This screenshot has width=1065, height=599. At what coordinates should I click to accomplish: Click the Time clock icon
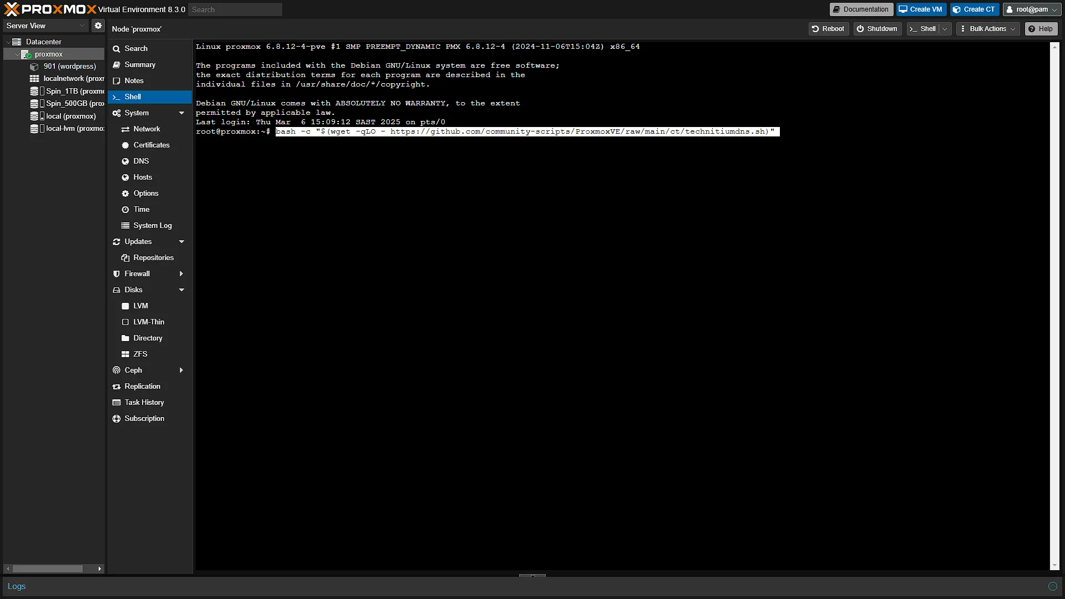pos(125,210)
